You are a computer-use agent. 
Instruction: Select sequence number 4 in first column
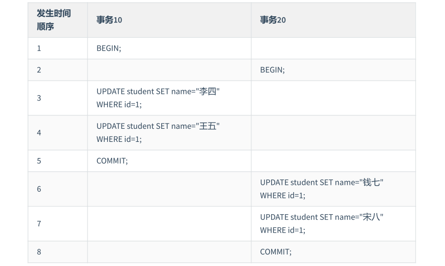coord(39,132)
